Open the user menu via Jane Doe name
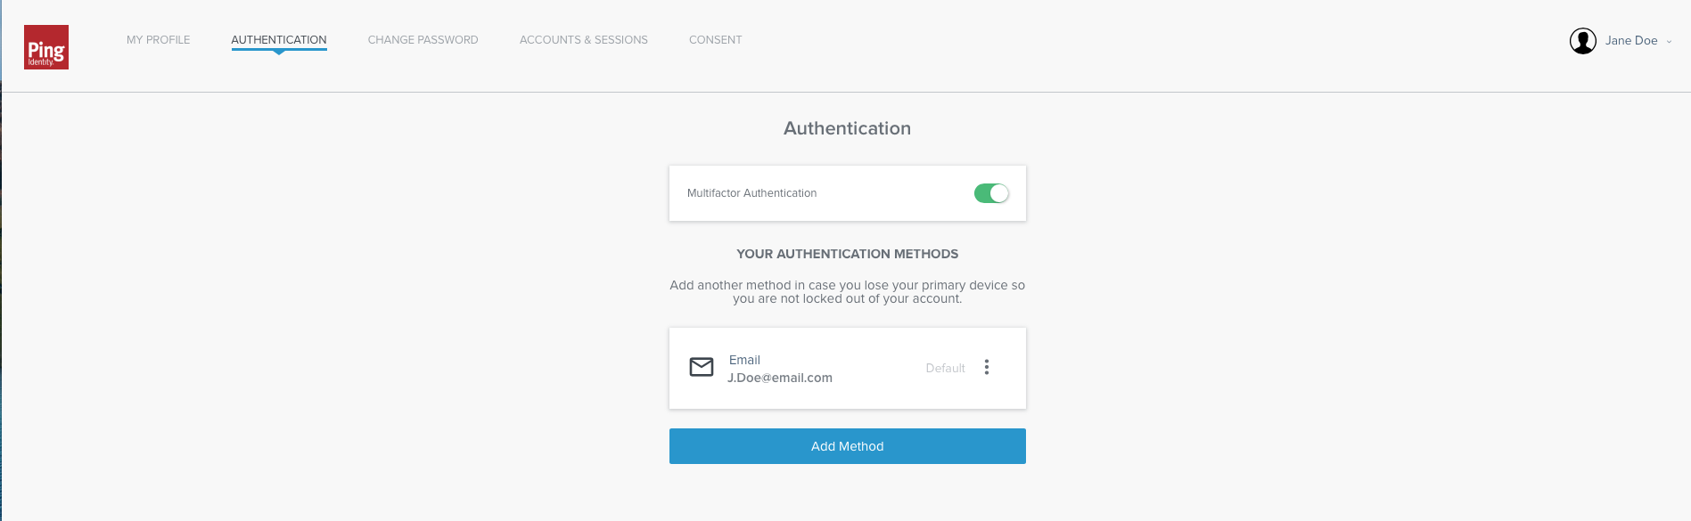 1630,41
